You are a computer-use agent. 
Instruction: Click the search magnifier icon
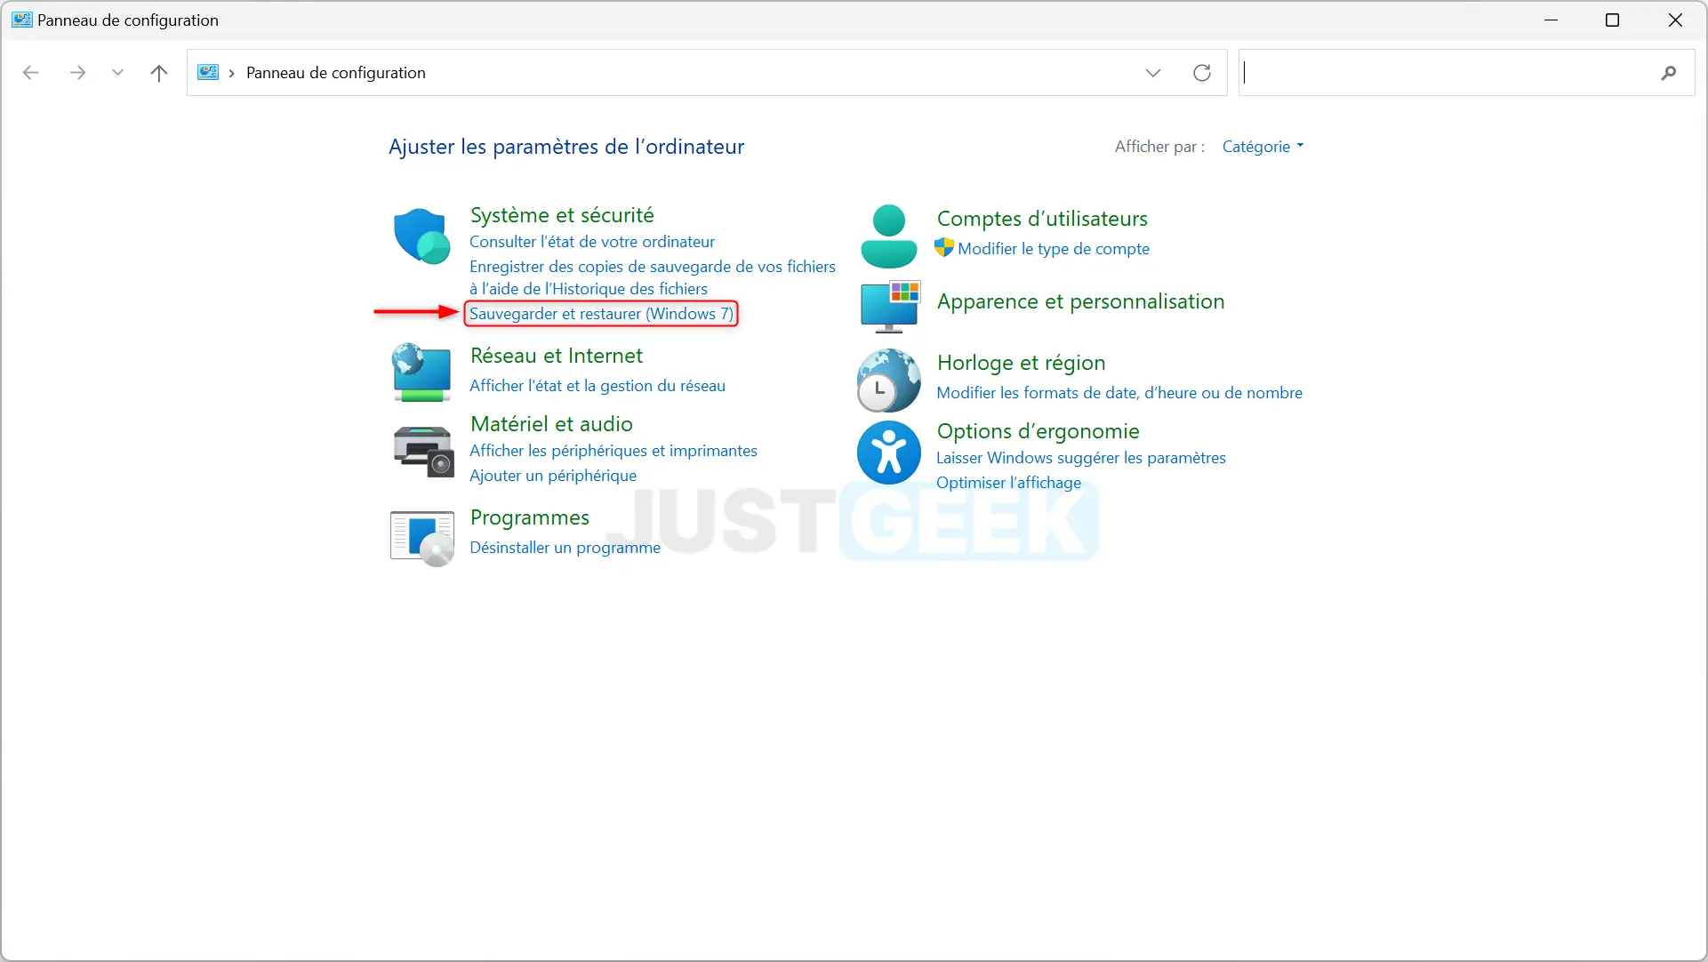tap(1668, 73)
